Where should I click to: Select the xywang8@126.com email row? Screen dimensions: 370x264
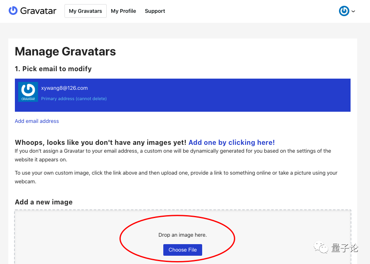(x=183, y=95)
